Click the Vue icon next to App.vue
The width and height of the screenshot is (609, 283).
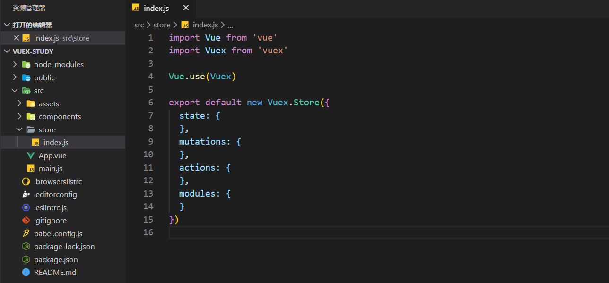(31, 155)
